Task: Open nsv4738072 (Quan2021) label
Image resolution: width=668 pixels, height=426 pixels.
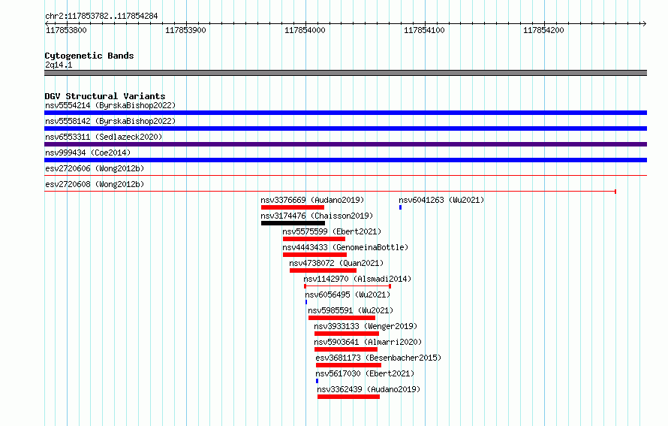Action: (336, 263)
